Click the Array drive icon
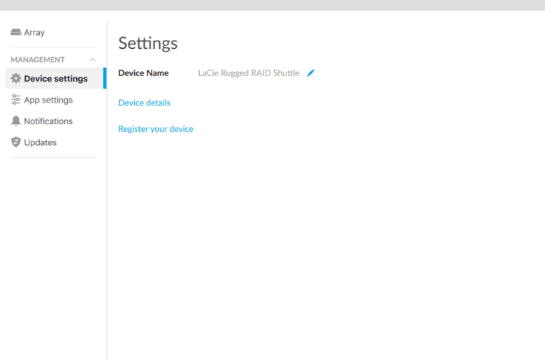545x360 pixels. [x=15, y=32]
